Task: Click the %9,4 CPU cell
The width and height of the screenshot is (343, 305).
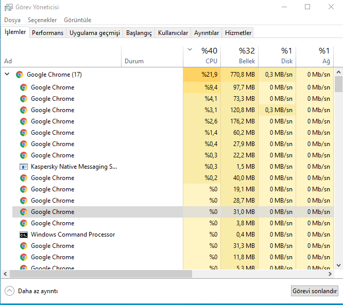Action: [x=202, y=87]
